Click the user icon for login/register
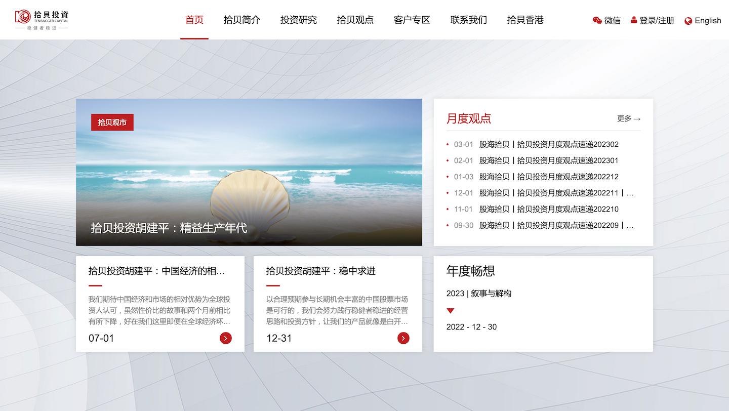The image size is (729, 411). (x=634, y=20)
